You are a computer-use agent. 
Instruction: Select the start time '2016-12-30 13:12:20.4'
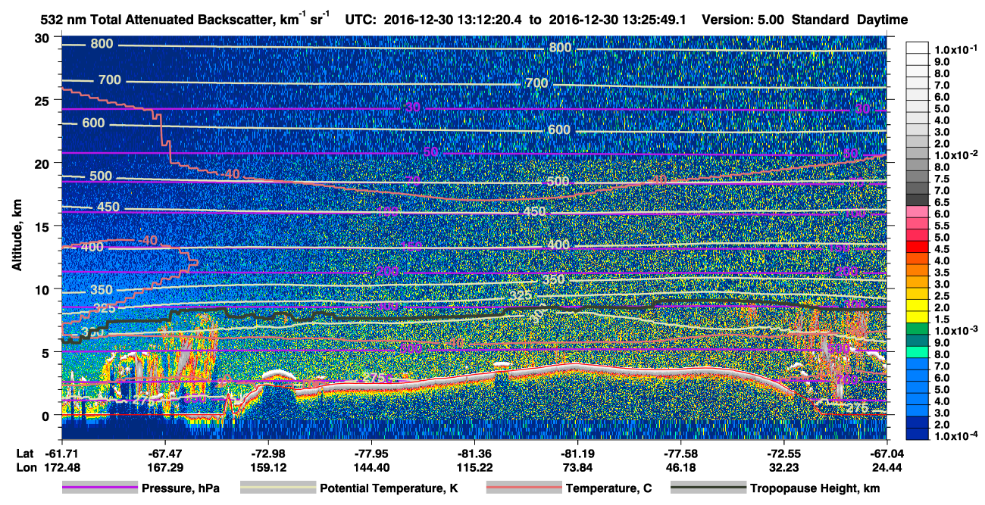(x=455, y=20)
